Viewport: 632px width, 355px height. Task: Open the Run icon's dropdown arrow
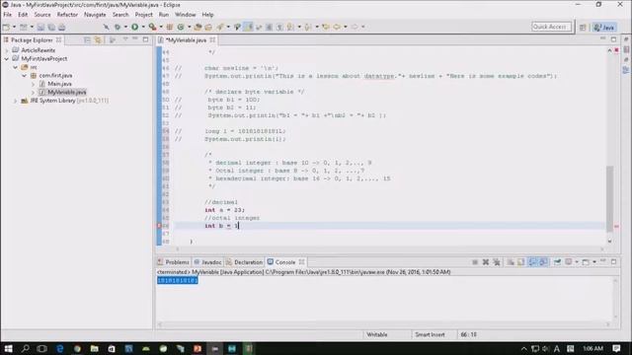[x=143, y=27]
